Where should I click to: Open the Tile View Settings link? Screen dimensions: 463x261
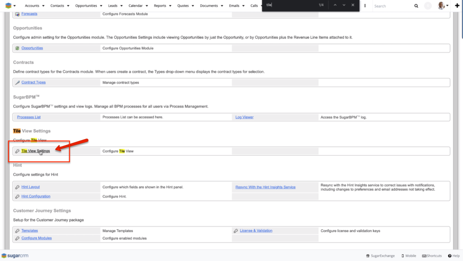pos(35,151)
